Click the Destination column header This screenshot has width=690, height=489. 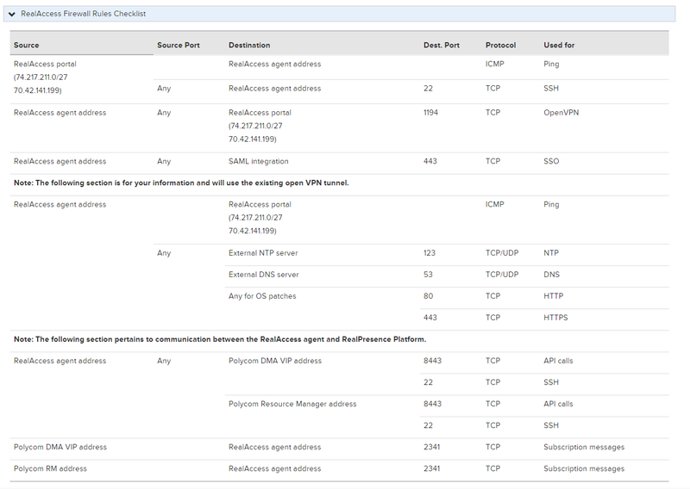tap(249, 45)
